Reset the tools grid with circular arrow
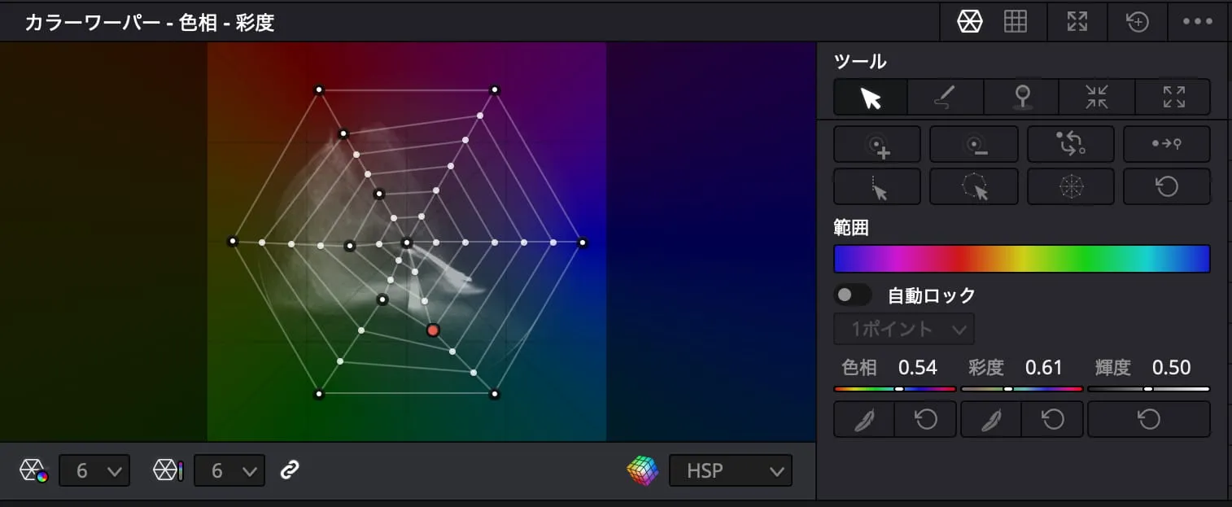 click(1166, 187)
